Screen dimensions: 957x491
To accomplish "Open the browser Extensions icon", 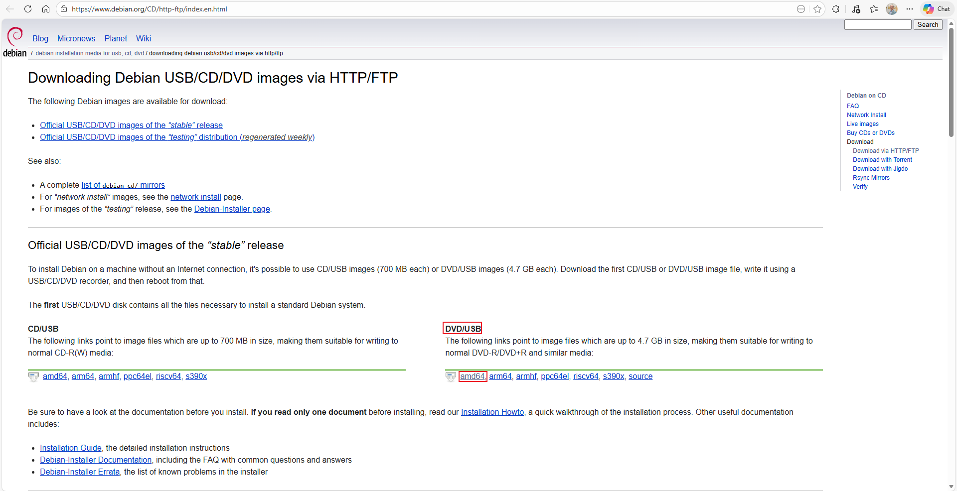I will [x=835, y=9].
